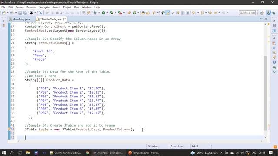Toggle Mark Occurrences highlighter button
The image size is (278, 156).
[168, 13]
